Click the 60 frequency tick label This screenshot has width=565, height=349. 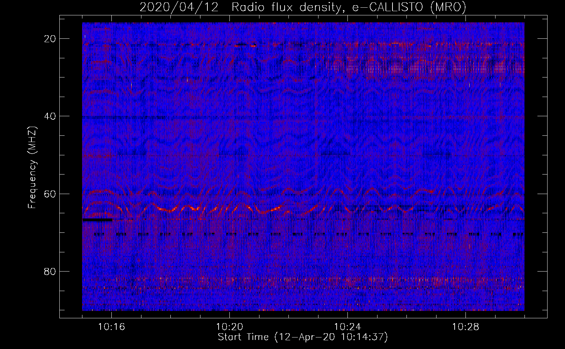click(50, 194)
